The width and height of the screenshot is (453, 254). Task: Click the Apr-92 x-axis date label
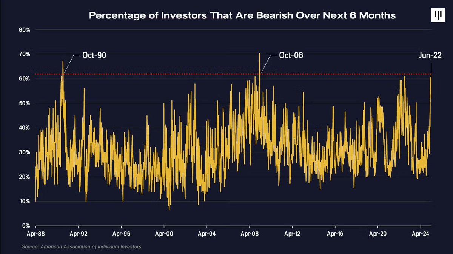coord(79,234)
